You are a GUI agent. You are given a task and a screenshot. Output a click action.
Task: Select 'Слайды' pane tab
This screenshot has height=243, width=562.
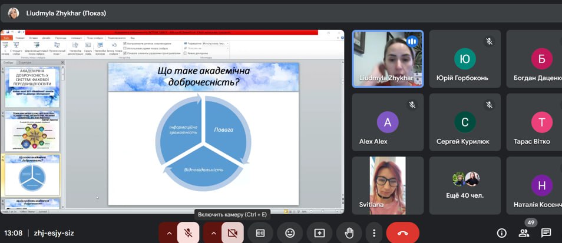pos(8,62)
